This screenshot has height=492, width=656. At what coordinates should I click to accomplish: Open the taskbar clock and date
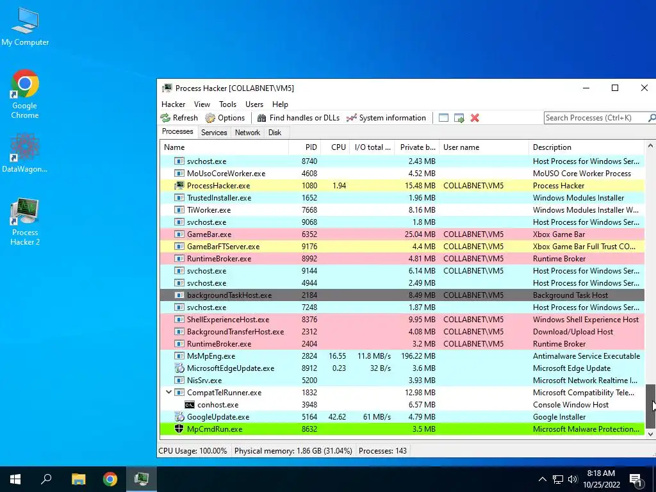601,479
